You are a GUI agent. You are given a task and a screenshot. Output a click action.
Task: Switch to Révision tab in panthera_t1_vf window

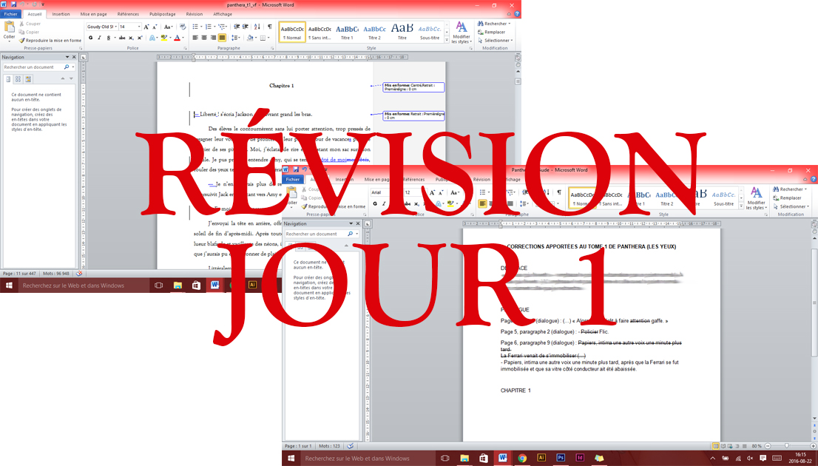coord(194,14)
